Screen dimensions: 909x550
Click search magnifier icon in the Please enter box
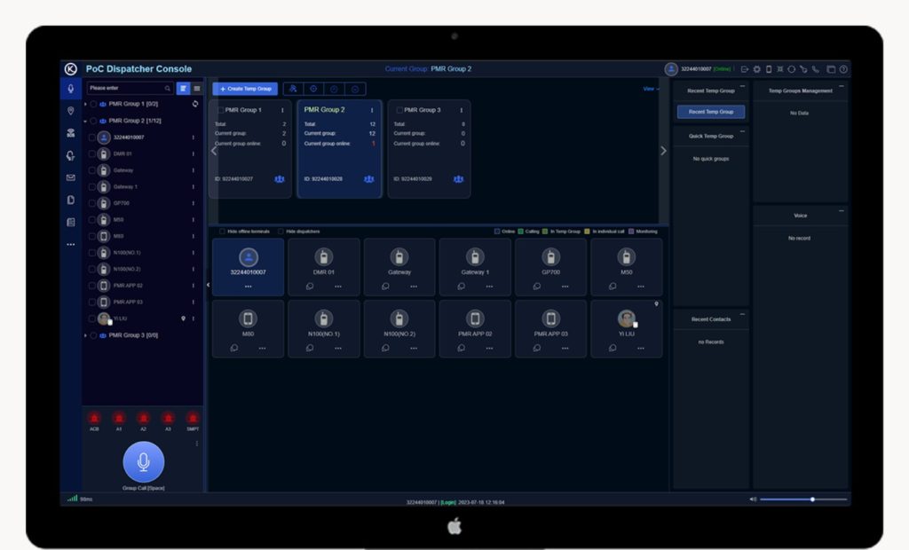[168, 88]
